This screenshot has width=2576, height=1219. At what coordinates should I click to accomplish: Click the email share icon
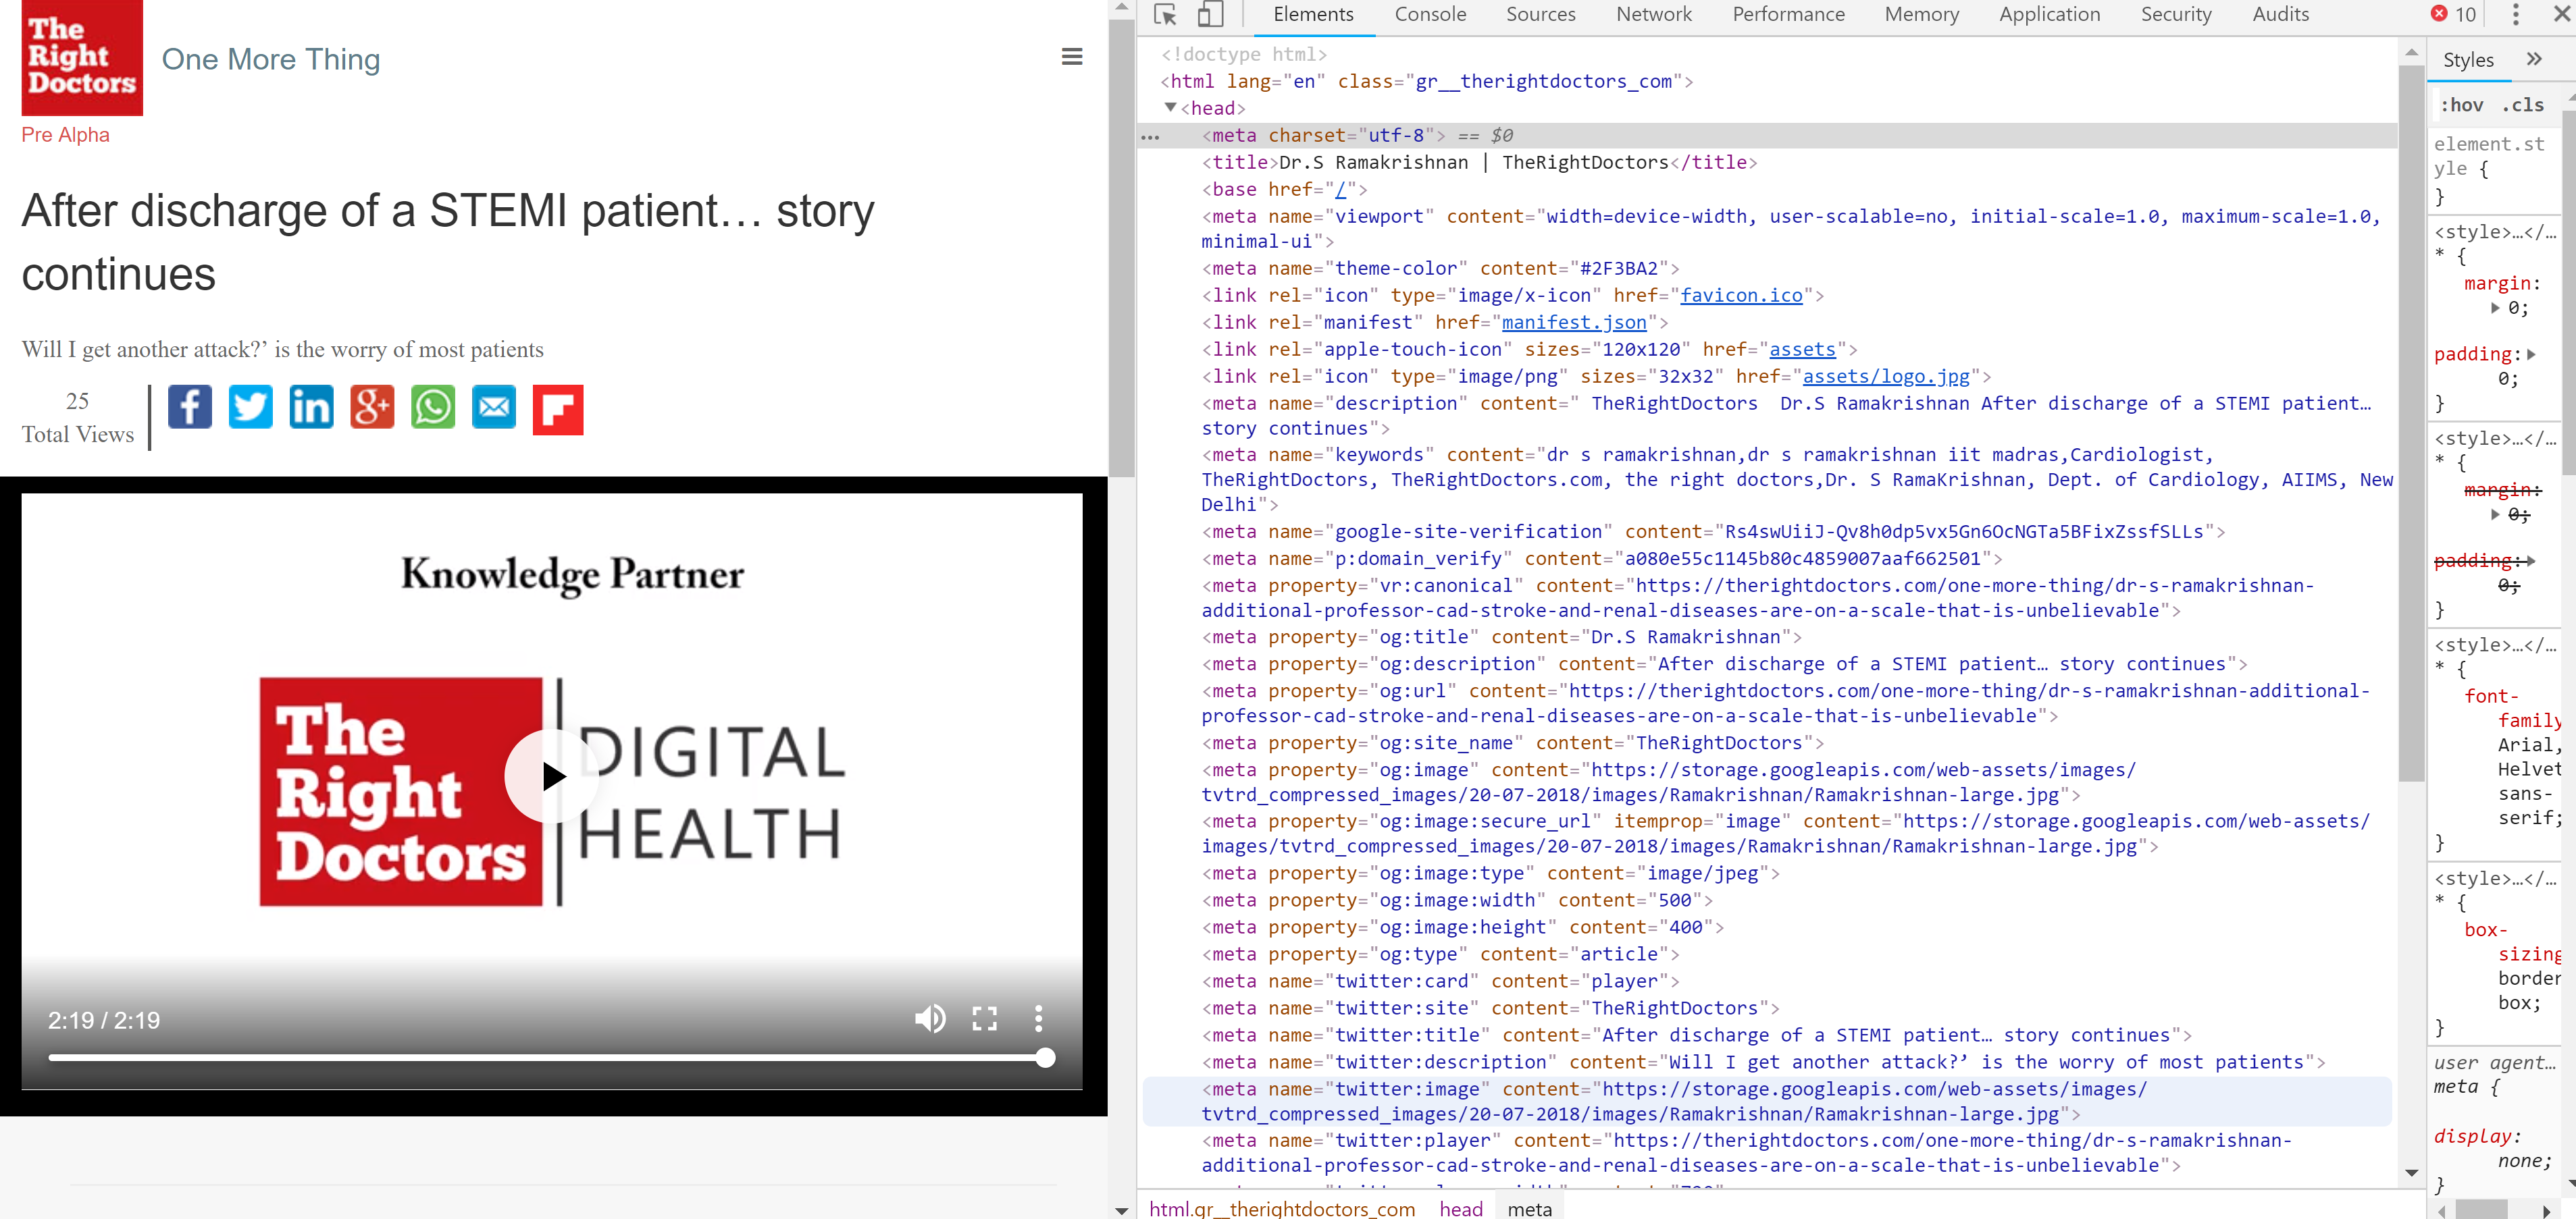tap(494, 408)
